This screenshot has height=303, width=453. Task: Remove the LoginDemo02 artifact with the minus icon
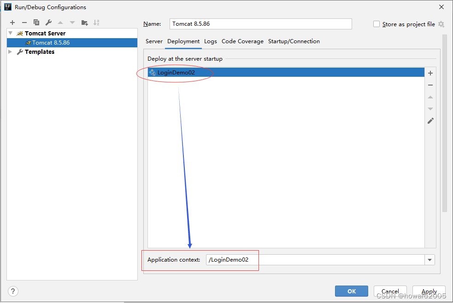[x=430, y=85]
